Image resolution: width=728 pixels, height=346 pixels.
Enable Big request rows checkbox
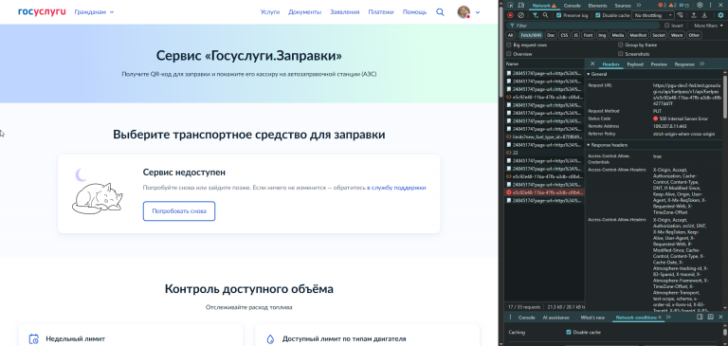[509, 46]
